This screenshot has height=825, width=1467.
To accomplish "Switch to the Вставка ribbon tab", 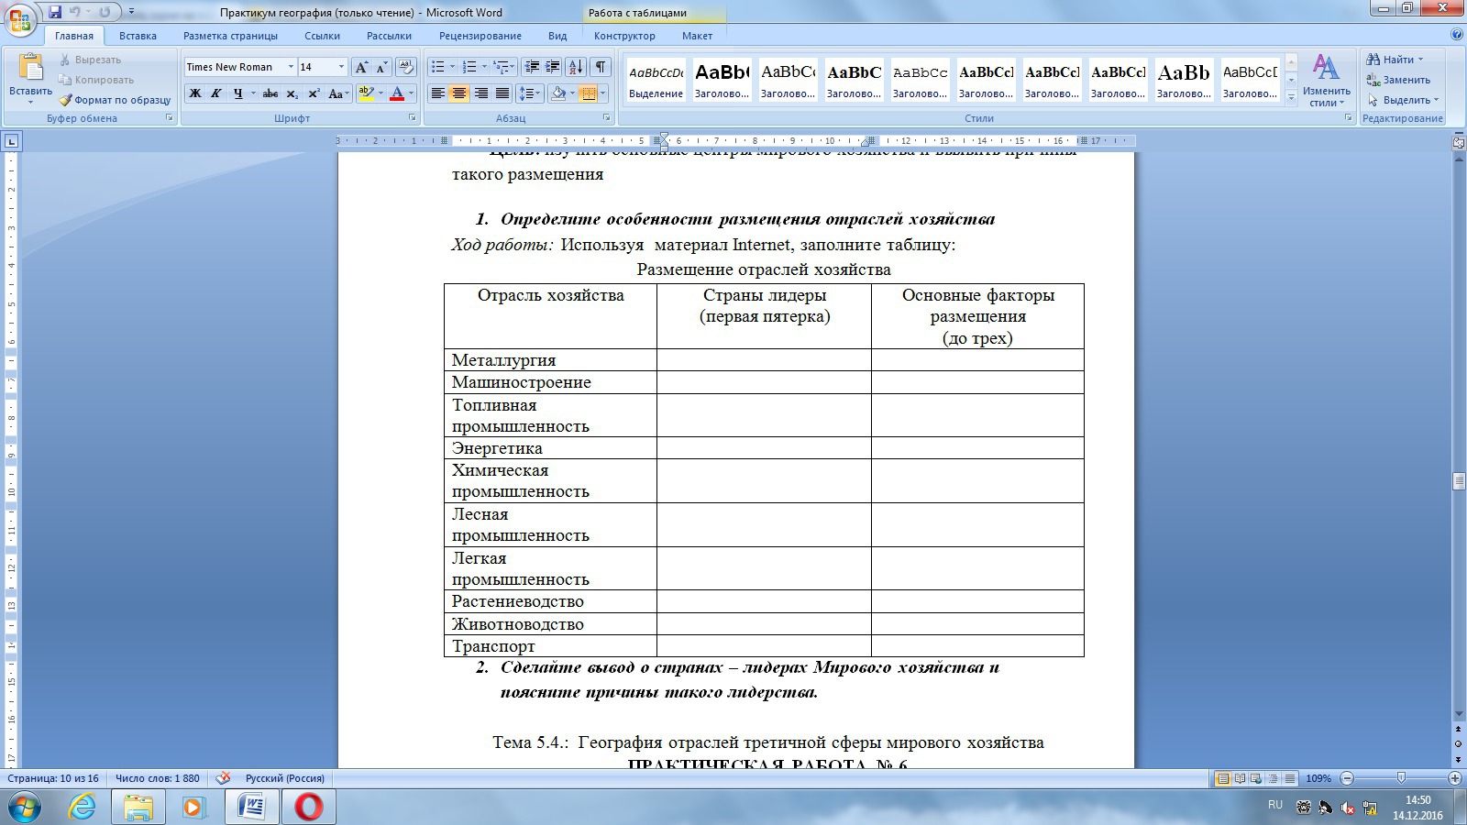I will pyautogui.click(x=138, y=36).
